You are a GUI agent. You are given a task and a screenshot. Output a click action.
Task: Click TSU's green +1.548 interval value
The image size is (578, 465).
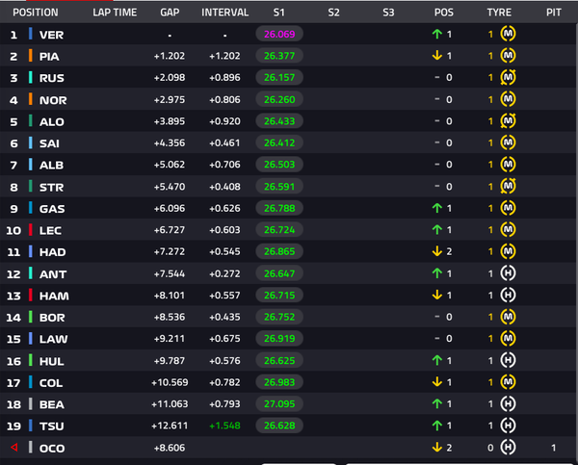point(224,426)
